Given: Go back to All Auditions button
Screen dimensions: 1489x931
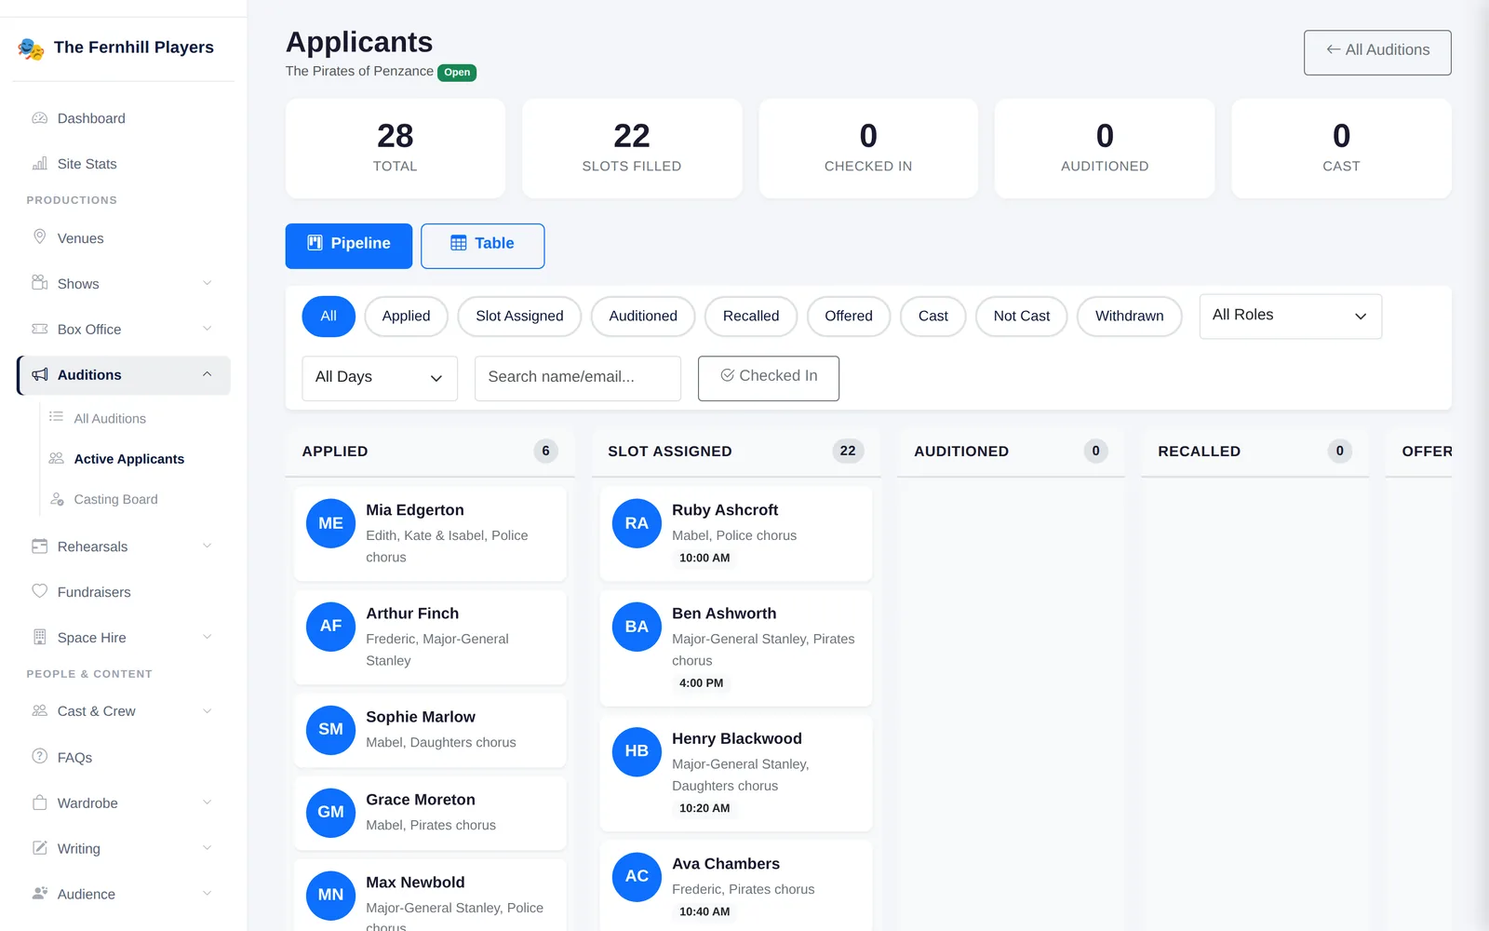Looking at the screenshot, I should point(1377,52).
